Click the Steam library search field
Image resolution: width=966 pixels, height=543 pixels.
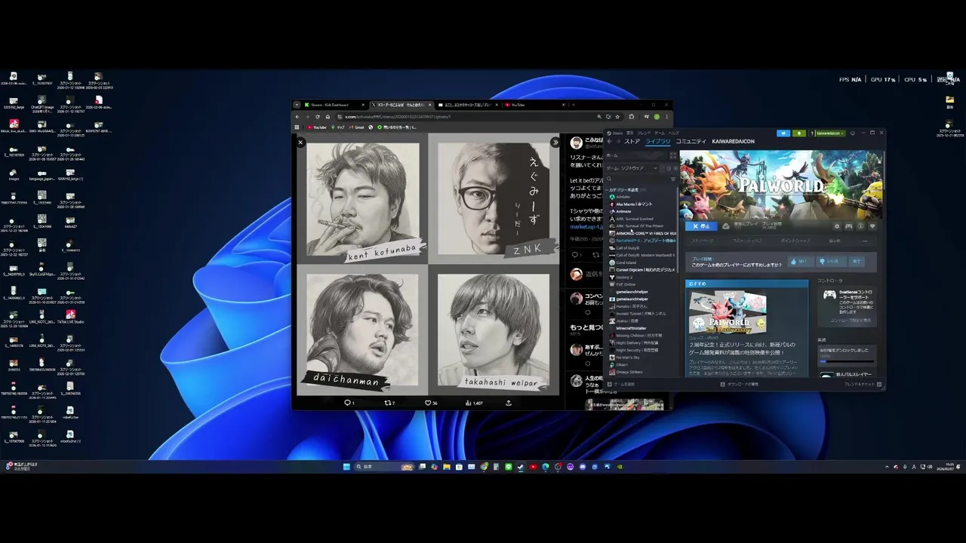(639, 179)
